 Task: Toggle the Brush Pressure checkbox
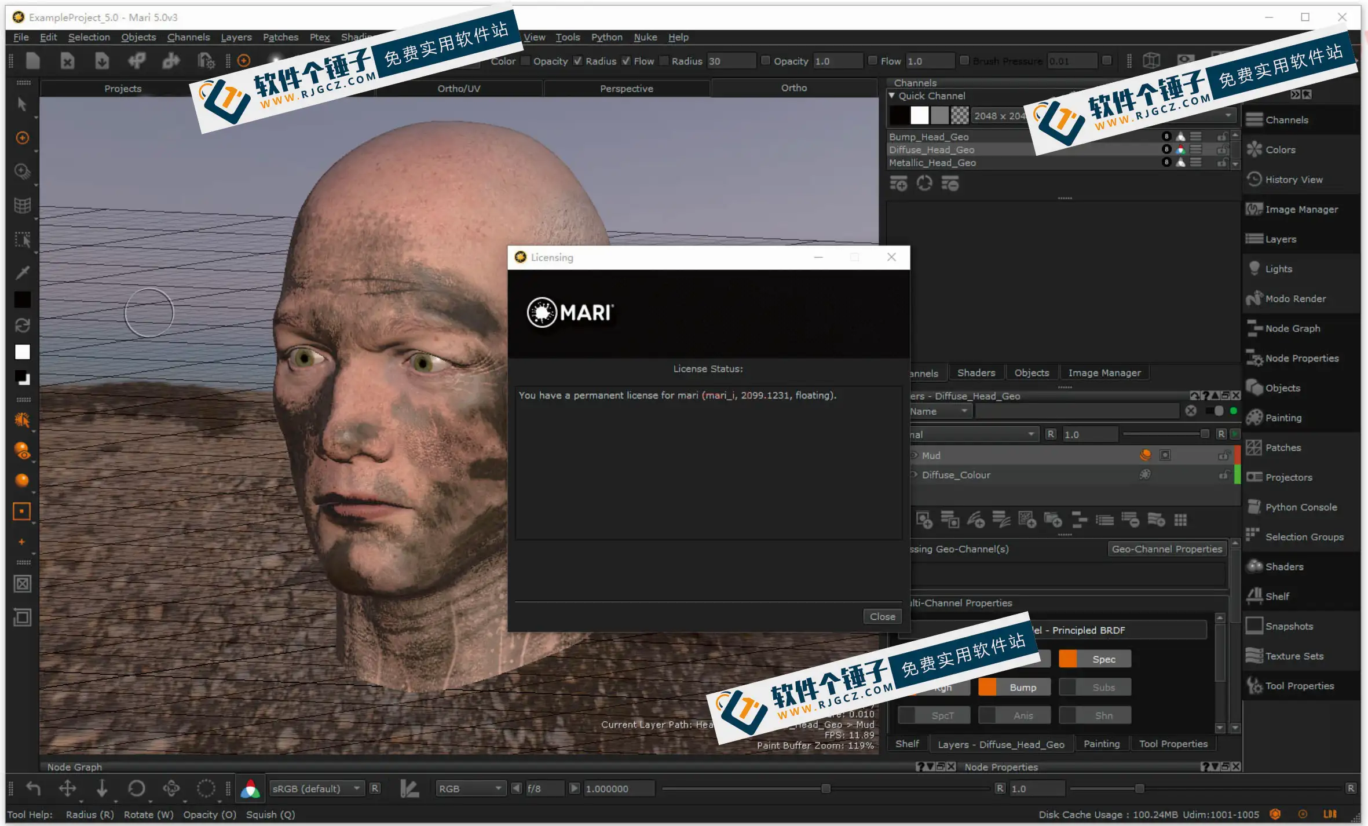coord(964,61)
